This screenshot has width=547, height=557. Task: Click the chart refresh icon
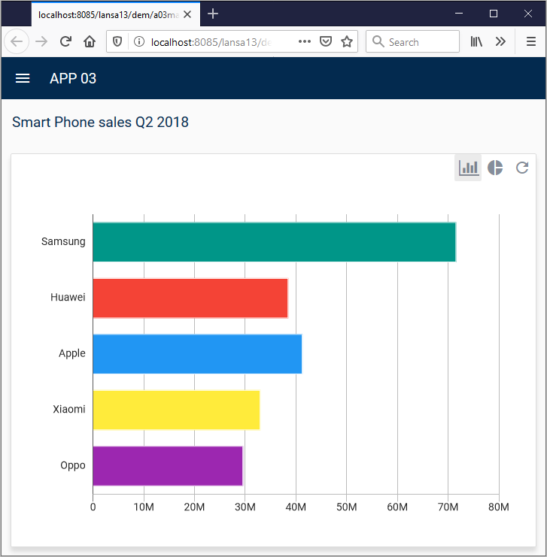click(x=522, y=168)
